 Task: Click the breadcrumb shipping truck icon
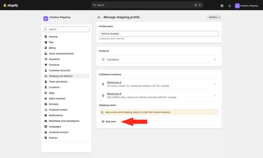(99, 17)
